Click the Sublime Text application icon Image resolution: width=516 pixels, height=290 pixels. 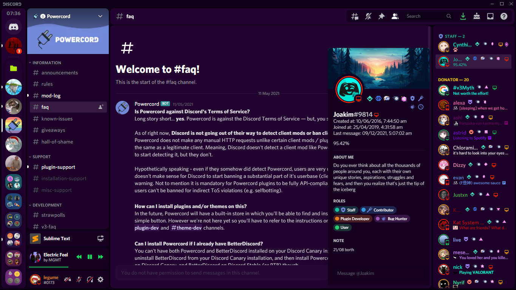click(36, 239)
